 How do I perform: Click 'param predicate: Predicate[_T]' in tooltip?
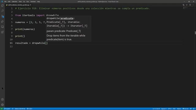click(64, 31)
